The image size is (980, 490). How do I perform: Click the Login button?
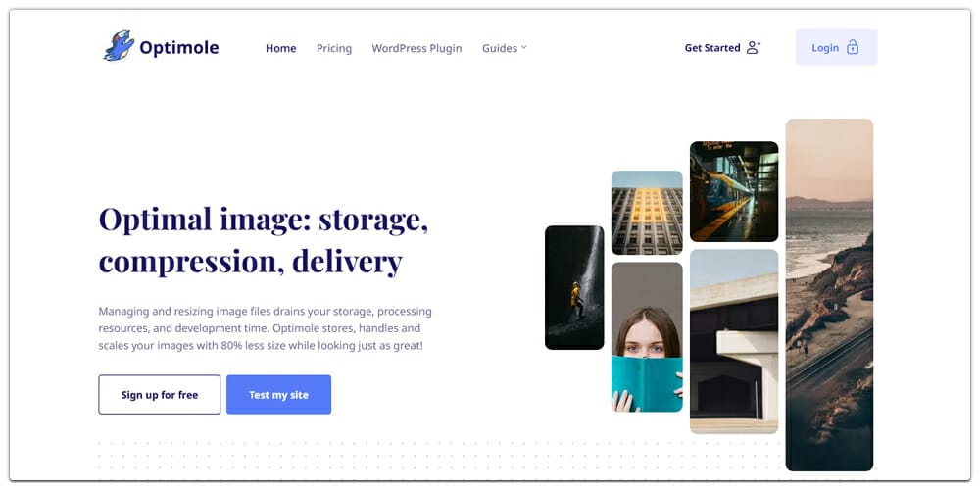pos(836,47)
